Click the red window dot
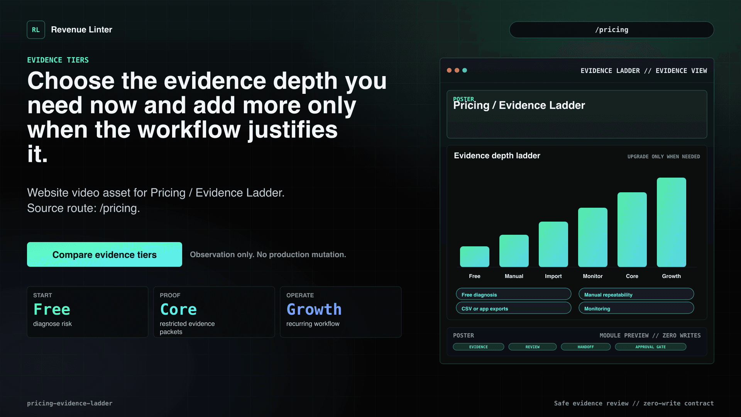Image resolution: width=741 pixels, height=417 pixels. 449,70
